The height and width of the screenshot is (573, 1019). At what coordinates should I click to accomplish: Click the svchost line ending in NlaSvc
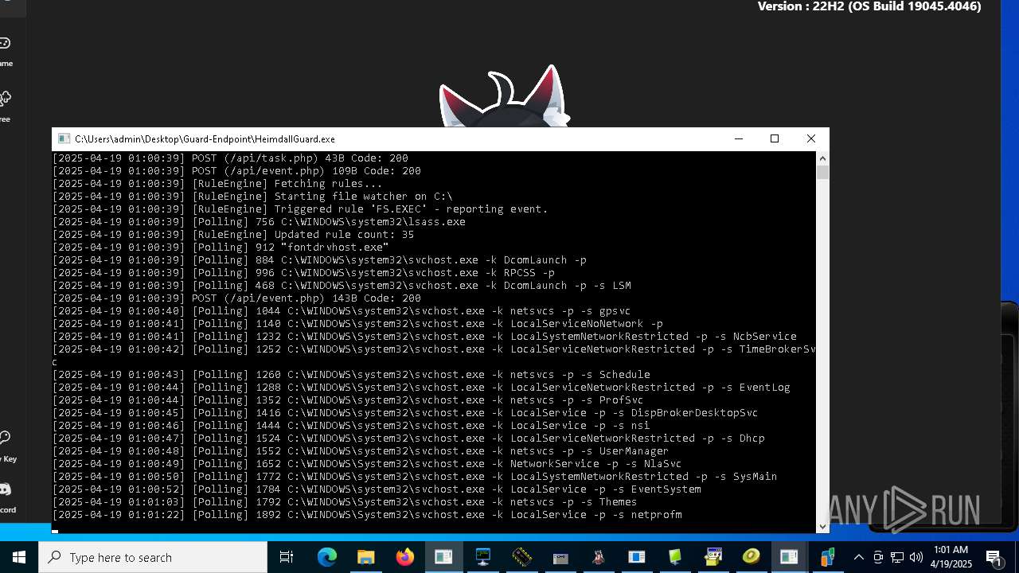click(x=367, y=464)
